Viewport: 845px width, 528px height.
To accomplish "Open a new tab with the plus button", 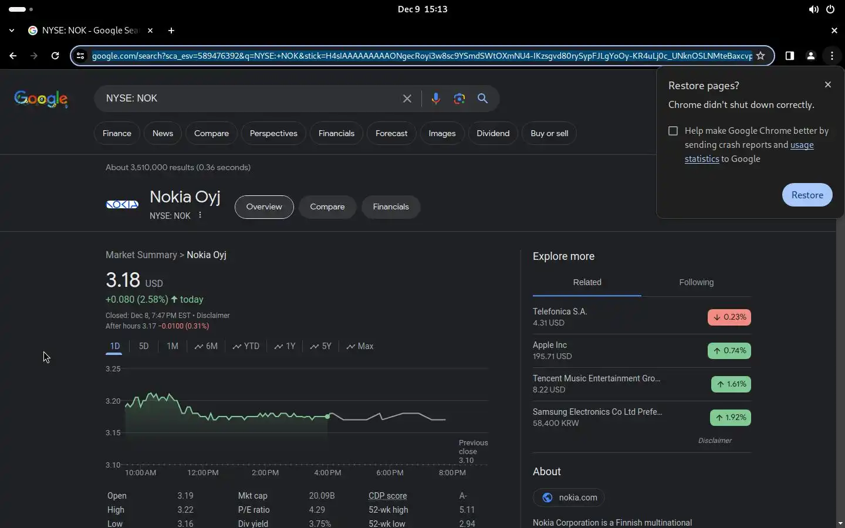I will [171, 31].
